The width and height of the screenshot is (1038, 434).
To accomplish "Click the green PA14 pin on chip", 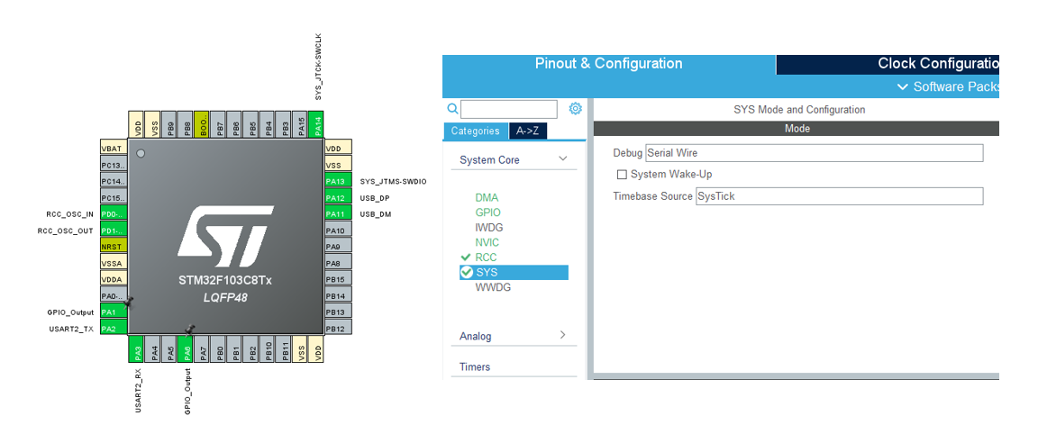I will pos(317,124).
